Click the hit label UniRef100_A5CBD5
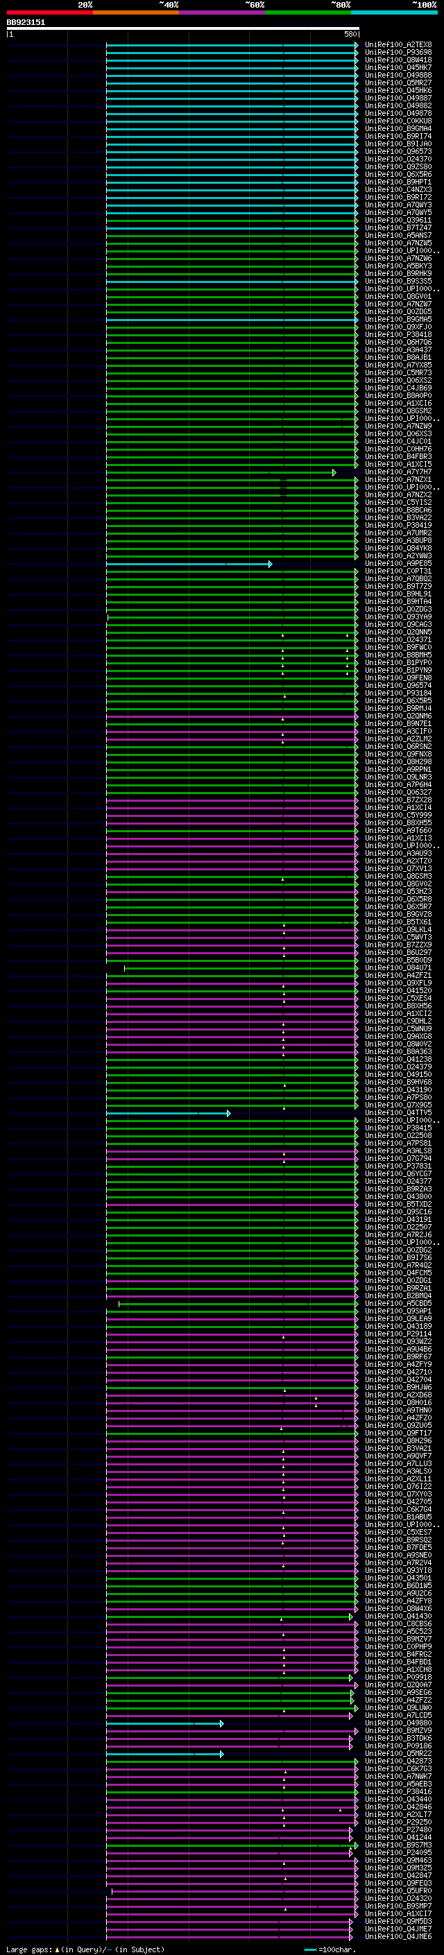 coord(398,1304)
